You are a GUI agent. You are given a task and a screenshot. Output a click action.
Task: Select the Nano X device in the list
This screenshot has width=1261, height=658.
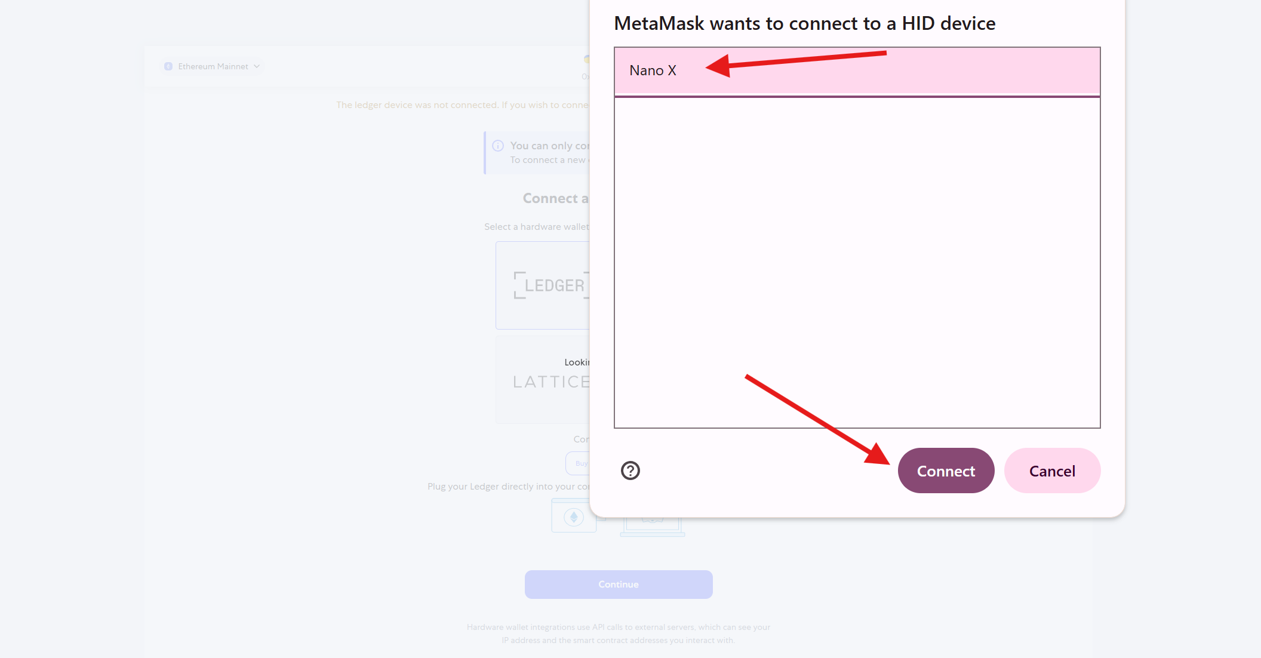tap(652, 70)
